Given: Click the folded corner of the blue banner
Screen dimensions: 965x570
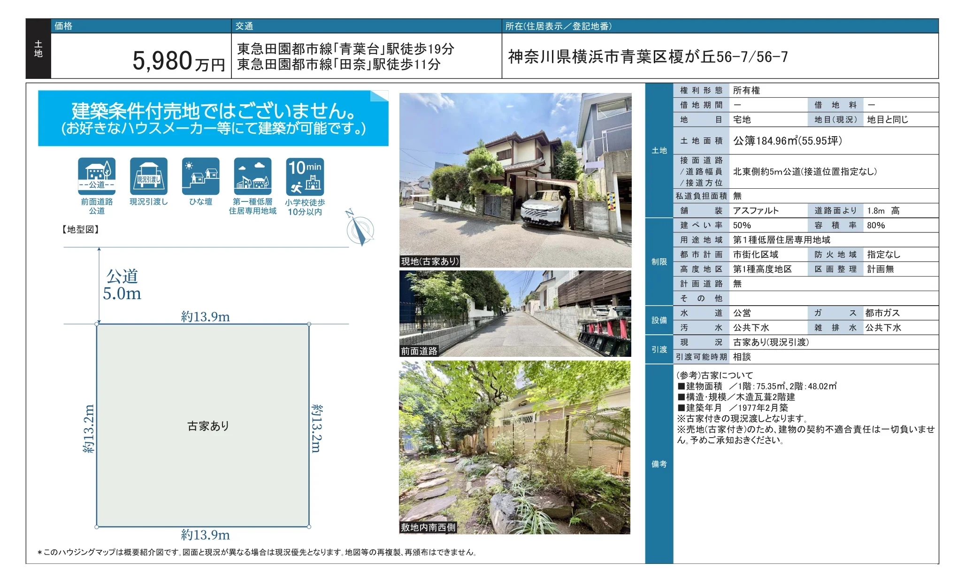Looking at the screenshot, I should (x=379, y=96).
